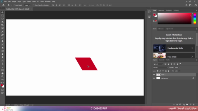Select the Dodge tool
198x111 pixels.
(x=2, y=57)
